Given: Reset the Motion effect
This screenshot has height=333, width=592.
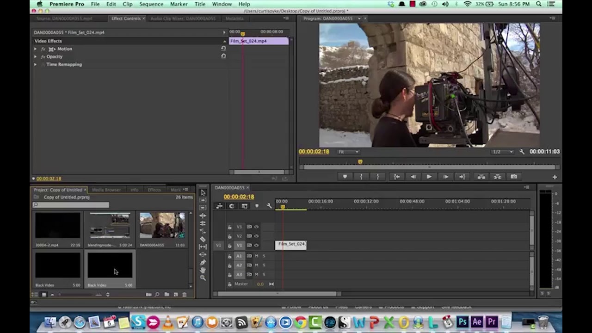Looking at the screenshot, I should click(223, 49).
